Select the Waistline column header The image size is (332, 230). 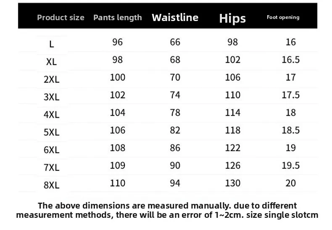click(x=175, y=17)
